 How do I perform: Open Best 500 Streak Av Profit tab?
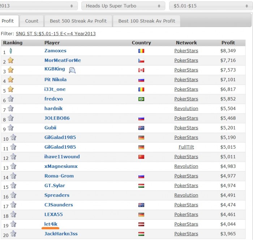tap(78, 21)
